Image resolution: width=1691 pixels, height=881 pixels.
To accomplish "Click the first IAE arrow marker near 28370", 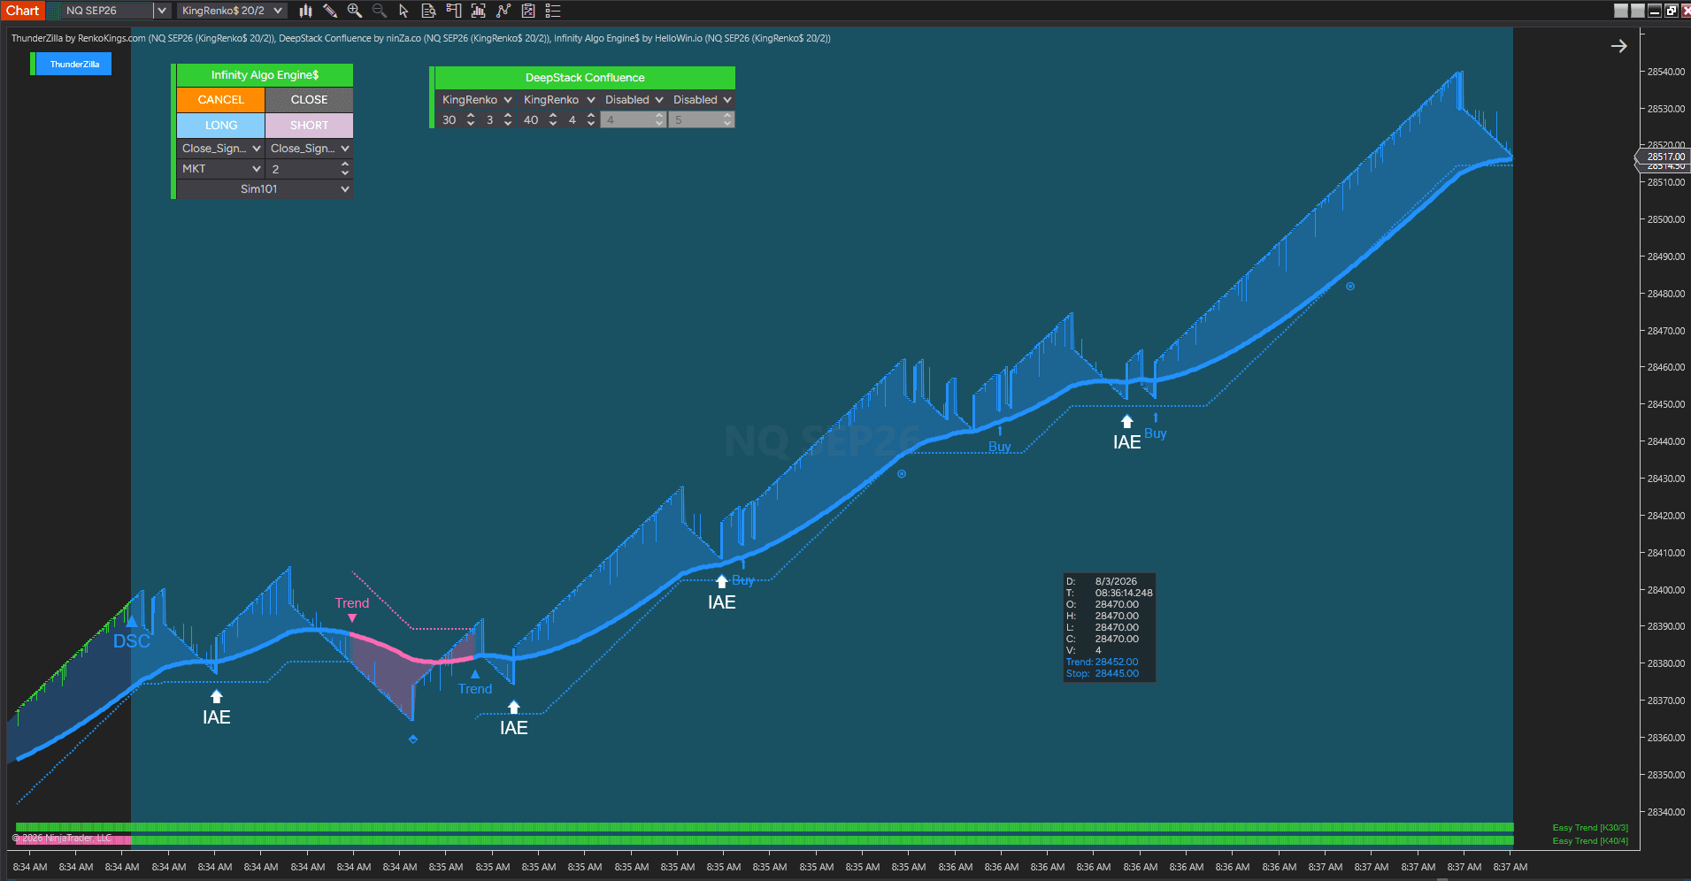I will tap(217, 697).
